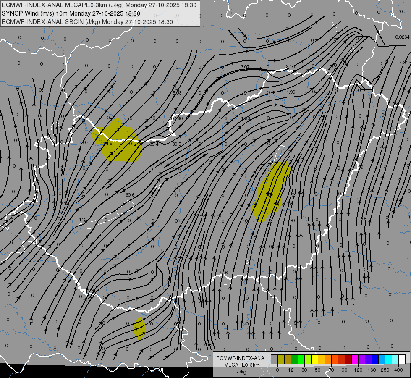Viewport: 411px width, 378px height.
Task: Click the 69.4 value on the map
Action: (x=154, y=144)
